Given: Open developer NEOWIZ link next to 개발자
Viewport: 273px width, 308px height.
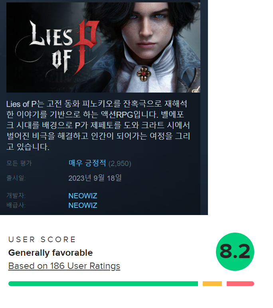Looking at the screenshot, I should pos(83,196).
